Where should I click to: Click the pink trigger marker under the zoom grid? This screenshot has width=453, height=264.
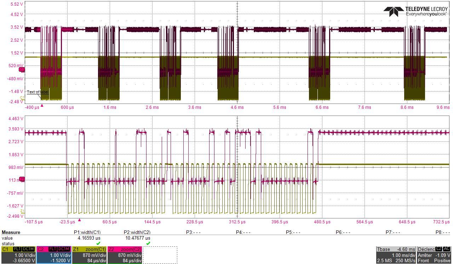[79, 220]
